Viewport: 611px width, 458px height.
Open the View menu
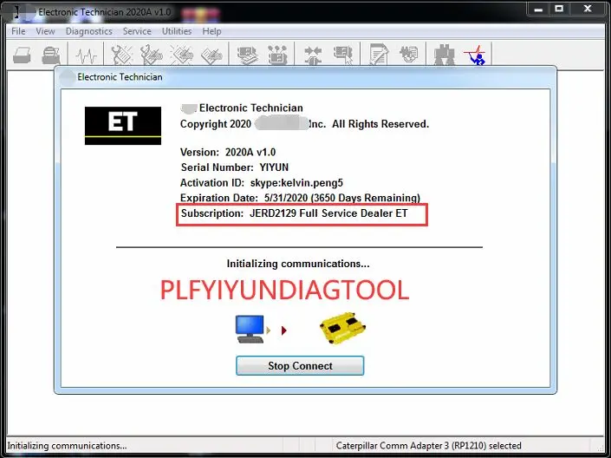coord(45,31)
